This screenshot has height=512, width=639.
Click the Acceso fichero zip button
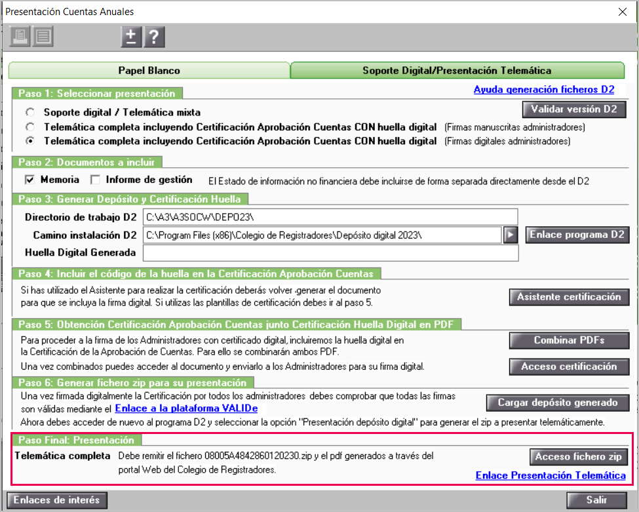577,456
